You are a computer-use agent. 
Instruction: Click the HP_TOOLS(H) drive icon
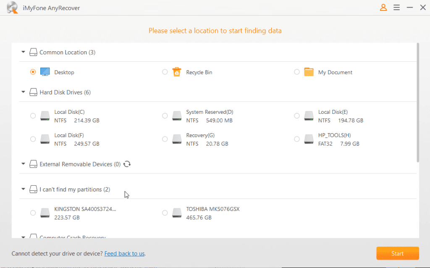(309, 139)
